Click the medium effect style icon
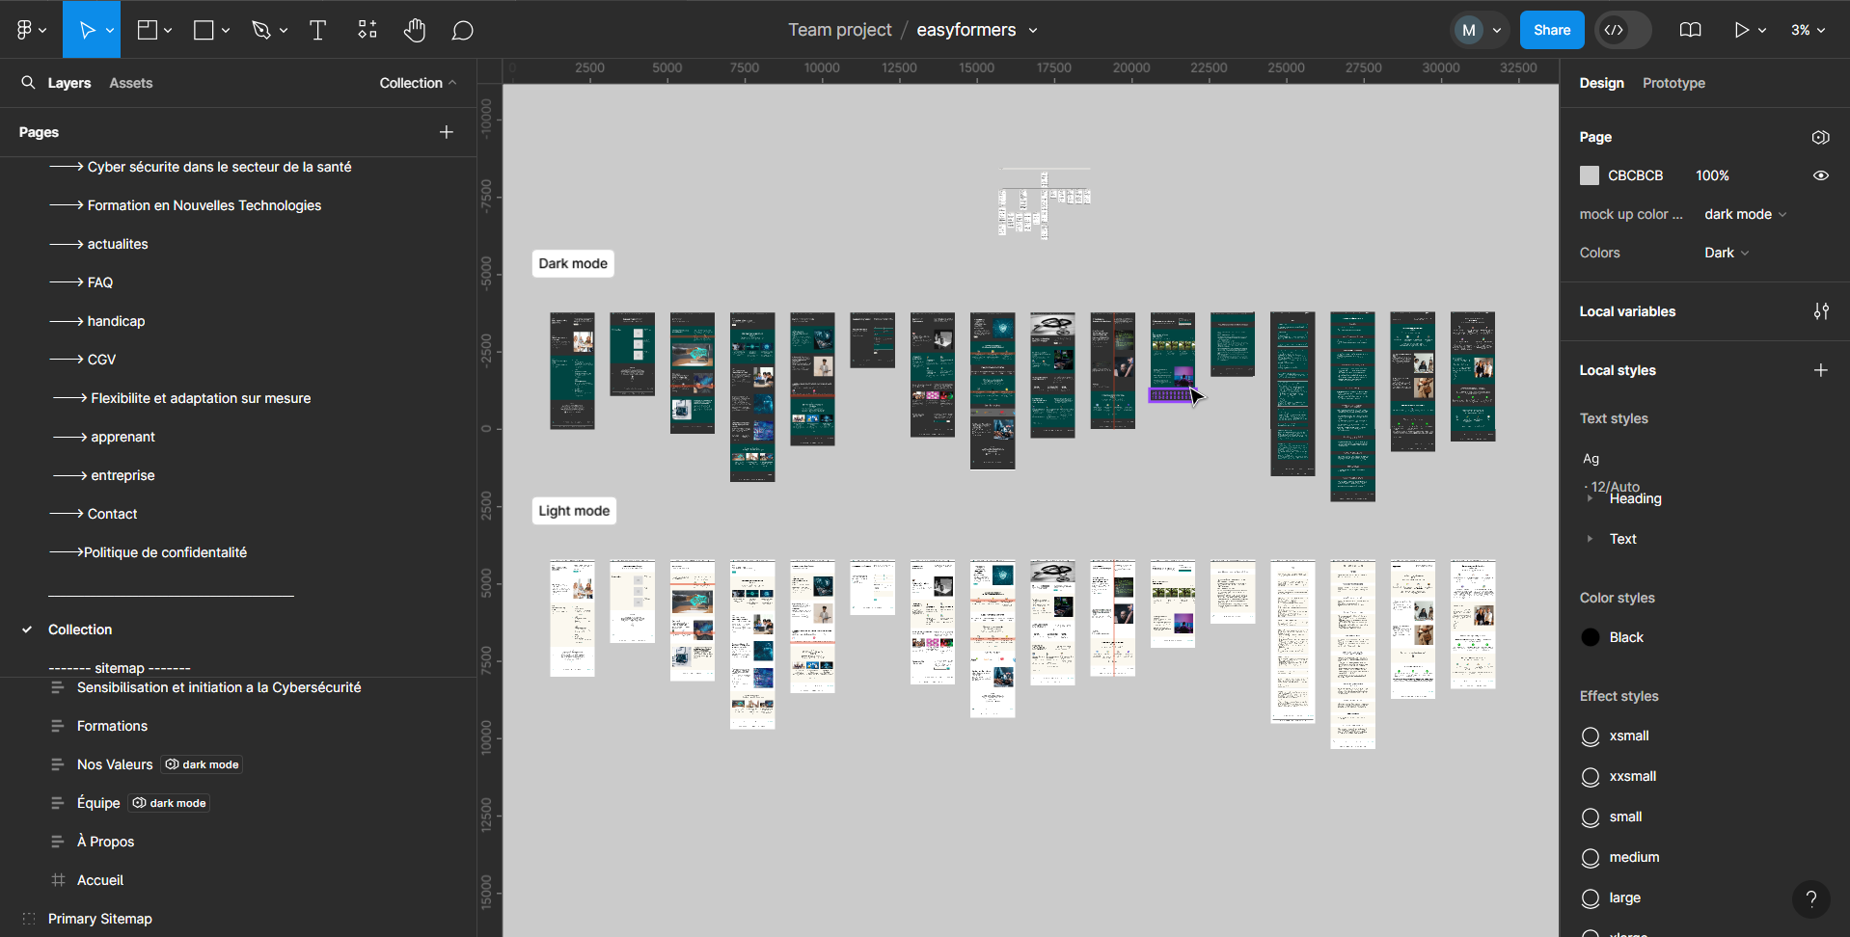 pyautogui.click(x=1591, y=858)
